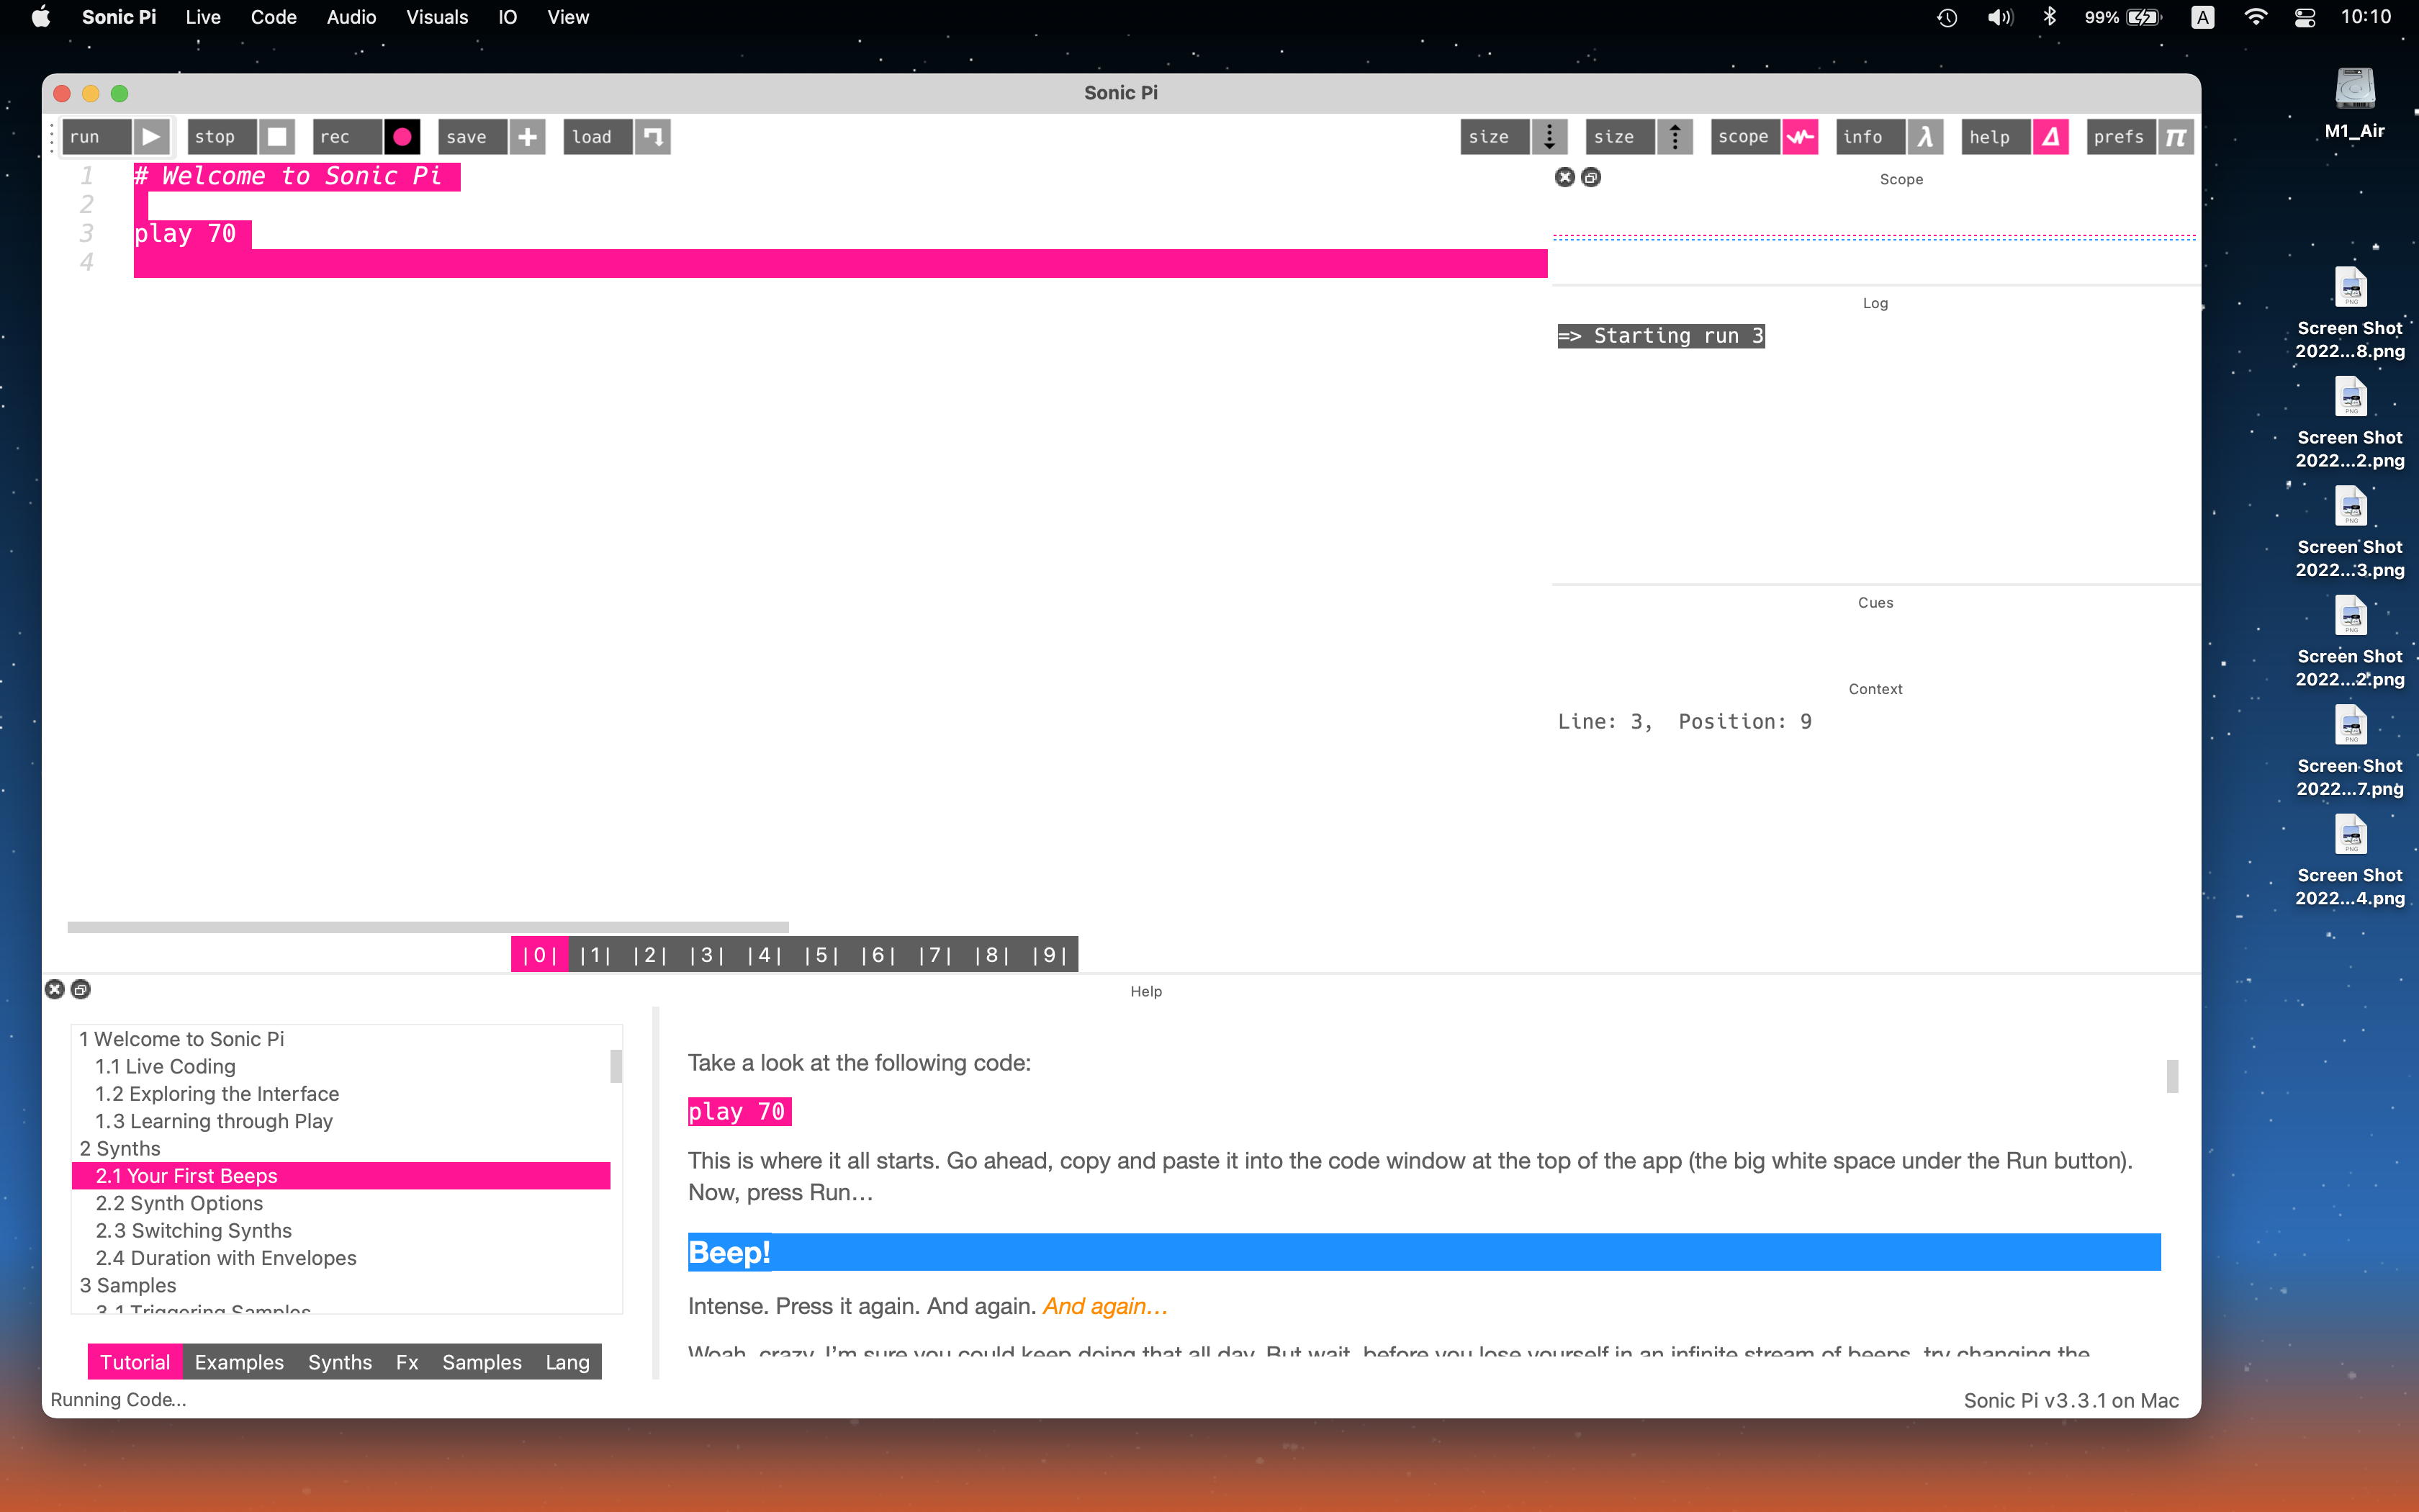The width and height of the screenshot is (2419, 1512).
Task: Open '2.2 Synth Options' tutorial entry
Action: click(x=179, y=1203)
